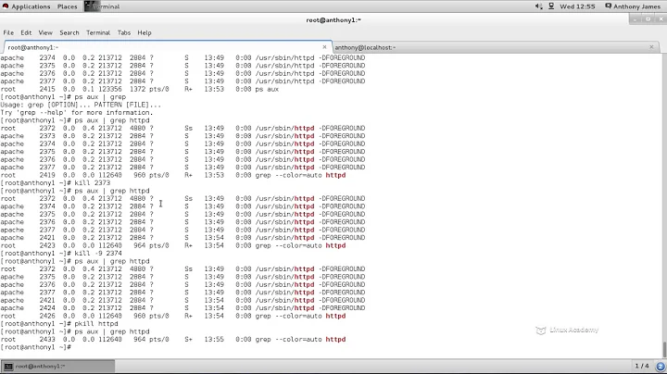Click the empty prompt on last line

tap(36, 347)
